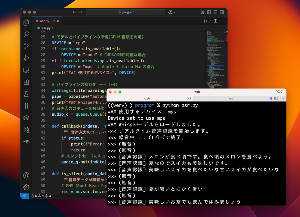The image size is (300, 217).
Task: Click the "python asr.py" command in terminal
Action: click(x=180, y=105)
